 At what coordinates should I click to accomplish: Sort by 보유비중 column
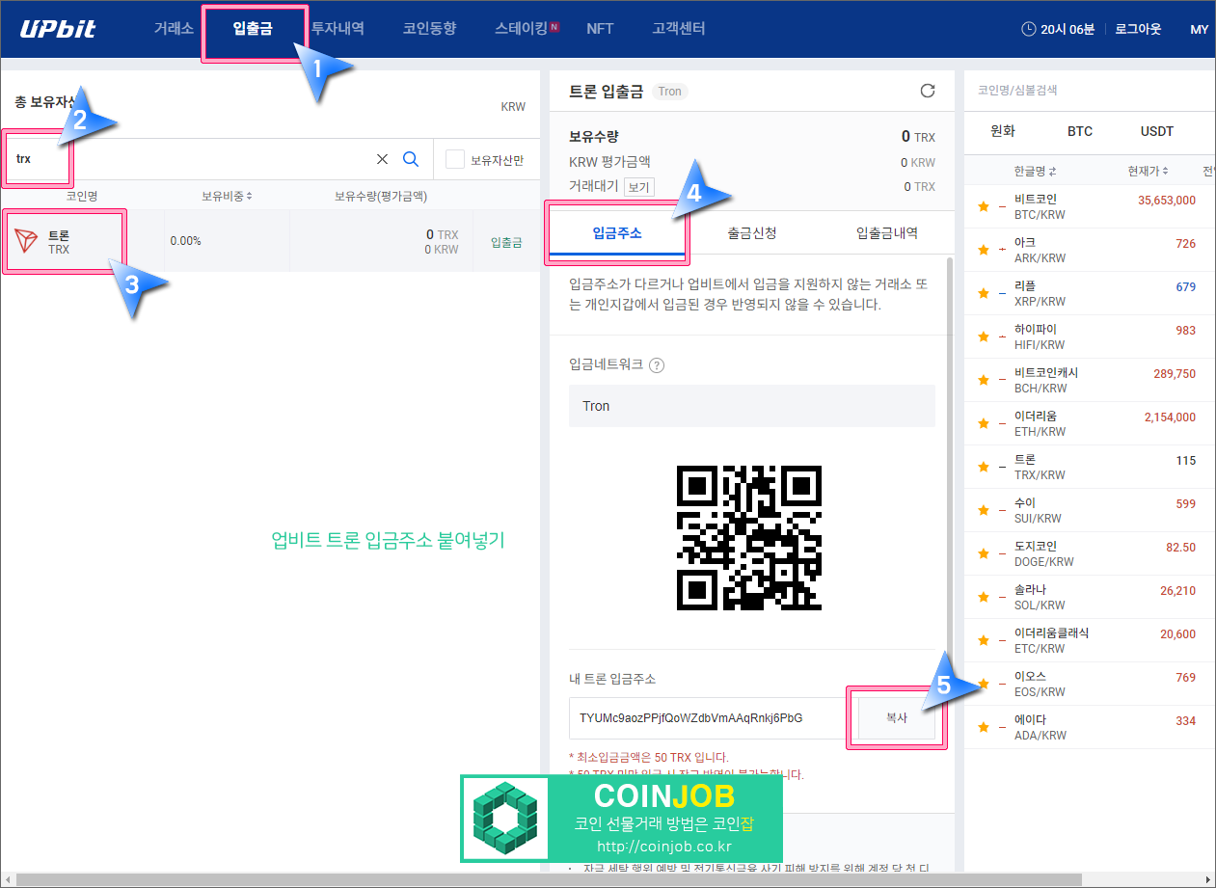click(227, 196)
